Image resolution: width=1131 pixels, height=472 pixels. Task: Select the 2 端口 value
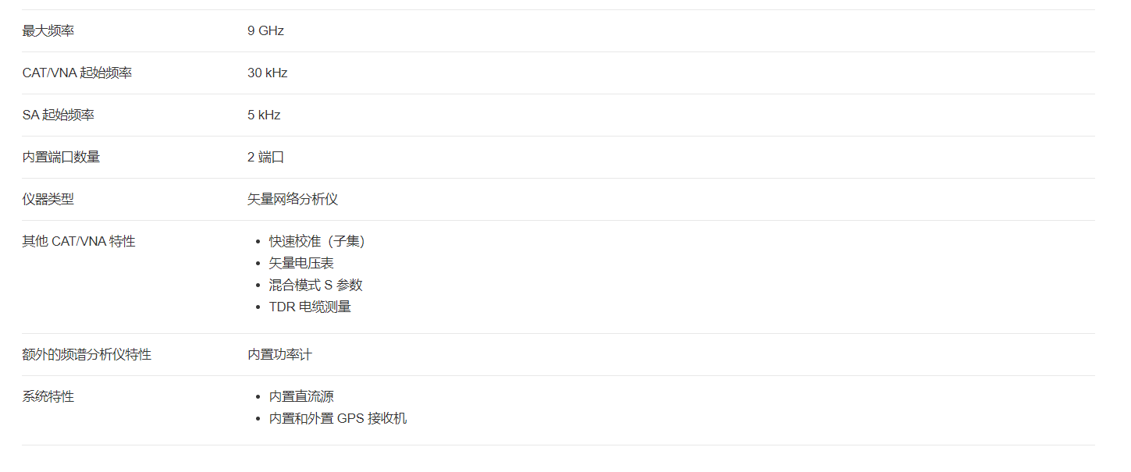coord(265,158)
